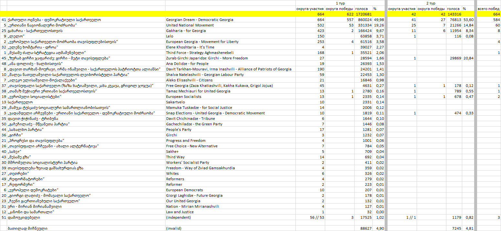Select the 'Aleko Elisashvili - Citizens' cell
The width and height of the screenshot is (501, 231).
point(230,80)
